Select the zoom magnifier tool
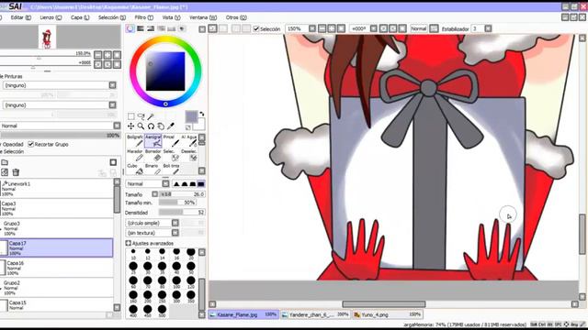Viewport: 588px width, 330px height. pos(141,126)
